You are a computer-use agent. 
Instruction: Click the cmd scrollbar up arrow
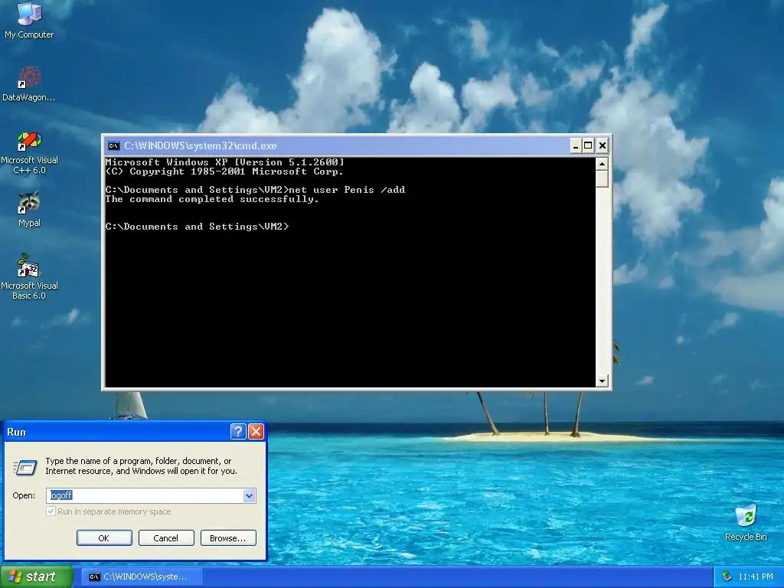click(x=602, y=164)
